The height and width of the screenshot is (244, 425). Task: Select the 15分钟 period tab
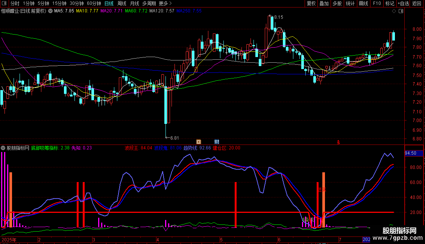(x=59, y=3)
